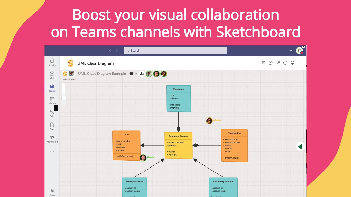
Task: Select the Priority Account class title
Action: [134, 182]
